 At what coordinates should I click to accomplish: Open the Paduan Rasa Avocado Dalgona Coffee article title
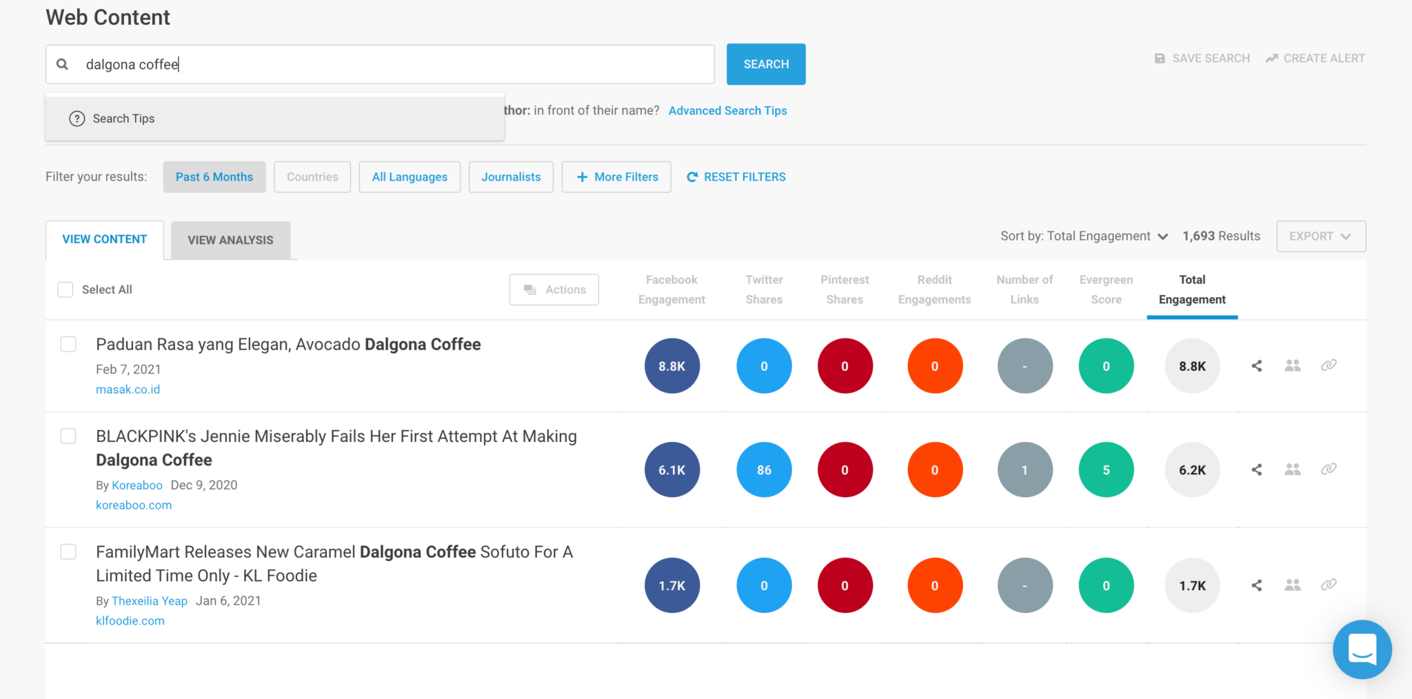pos(288,344)
